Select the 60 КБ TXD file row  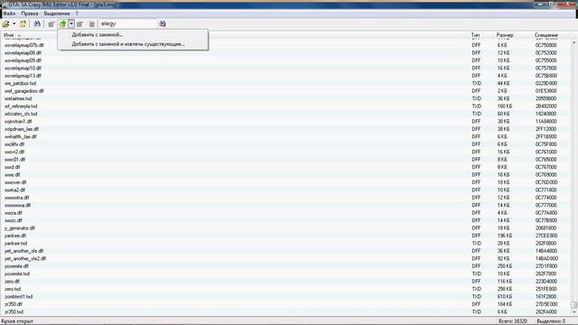[286, 114]
